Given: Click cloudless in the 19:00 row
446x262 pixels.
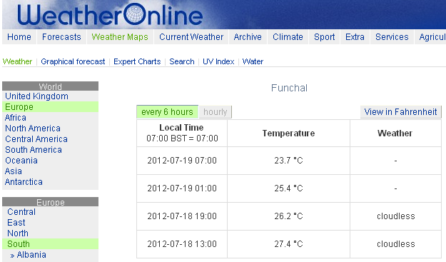Looking at the screenshot, I should click(x=395, y=216).
